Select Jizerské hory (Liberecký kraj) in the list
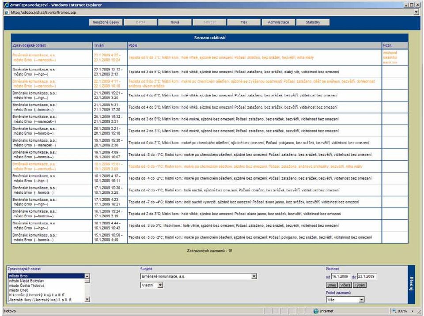The width and height of the screenshot is (424, 316). click(46, 300)
